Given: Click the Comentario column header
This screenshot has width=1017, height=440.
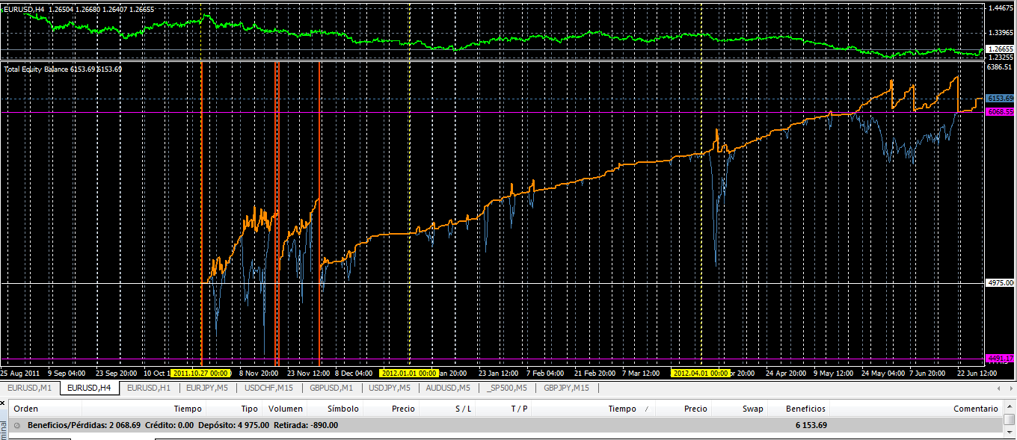Looking at the screenshot, I should coord(916,409).
